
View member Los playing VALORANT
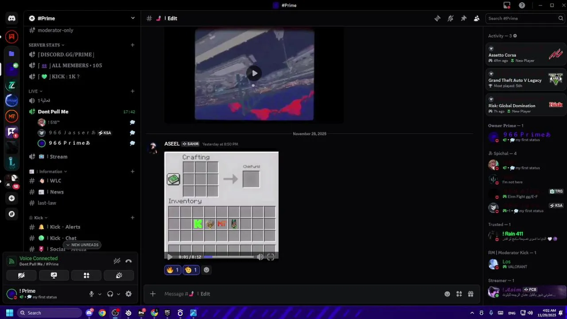525,264
